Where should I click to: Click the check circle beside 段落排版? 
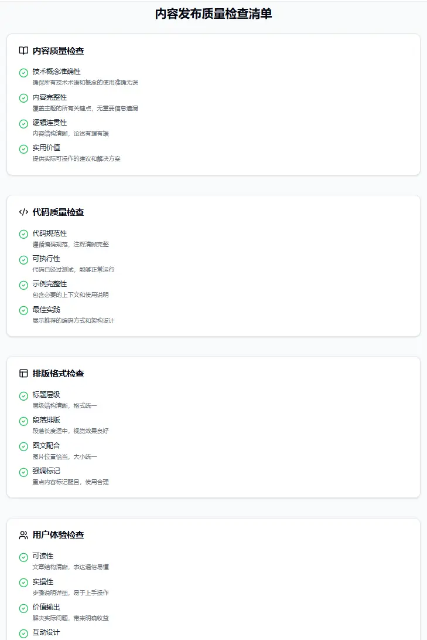point(23,421)
